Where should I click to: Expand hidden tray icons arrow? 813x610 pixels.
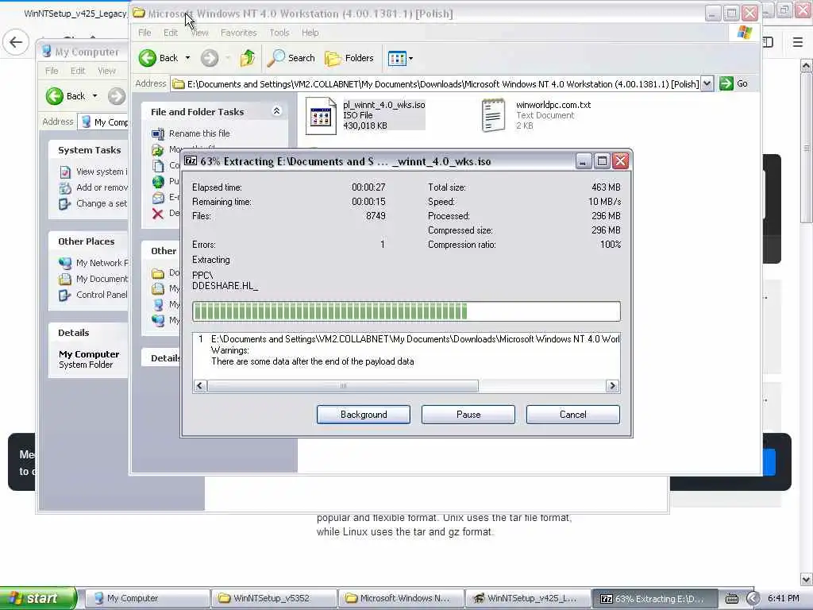(753, 599)
